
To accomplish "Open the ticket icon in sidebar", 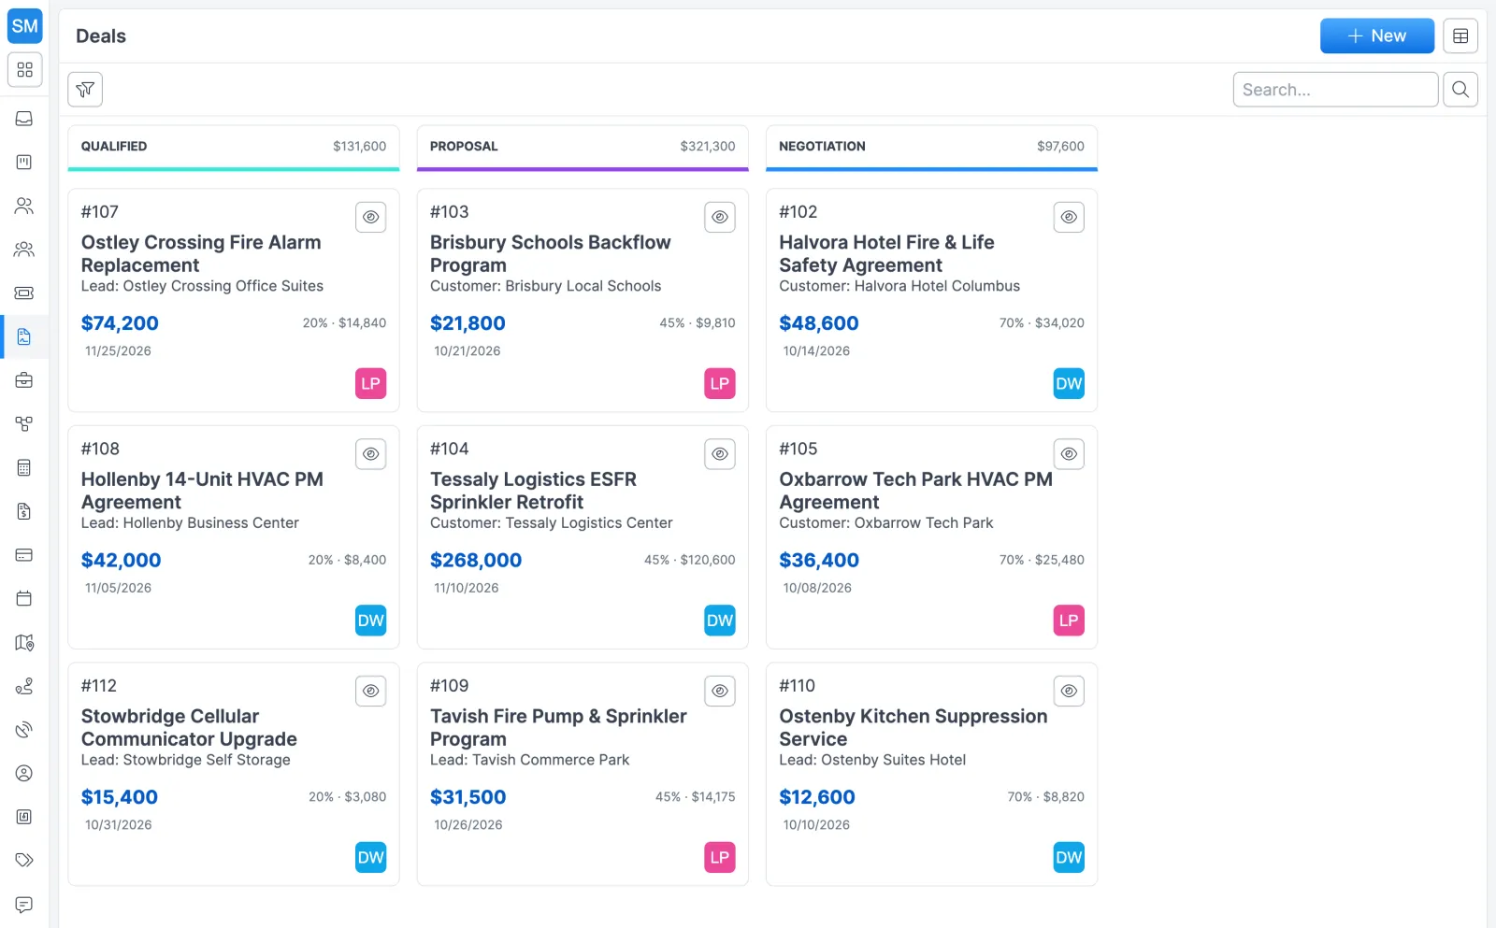I will click(24, 293).
